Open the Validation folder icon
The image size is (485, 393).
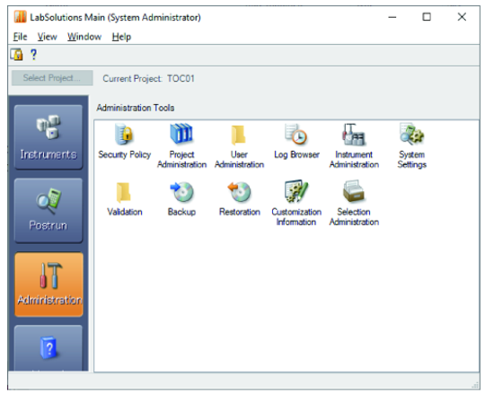[124, 198]
